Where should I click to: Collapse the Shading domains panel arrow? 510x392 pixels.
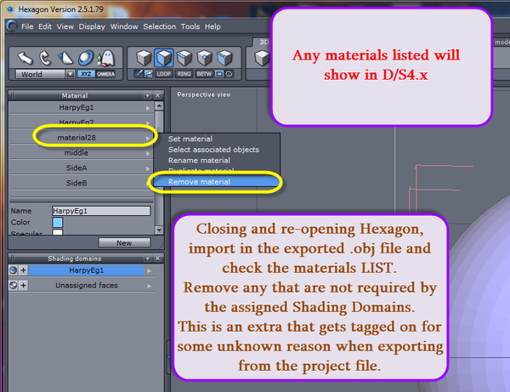point(148,258)
